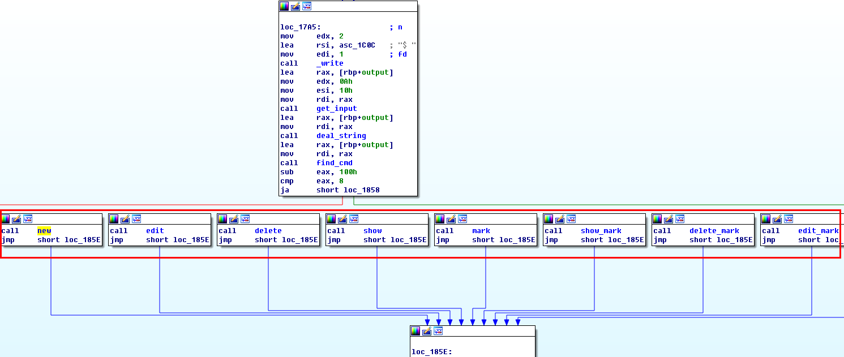
Task: Click the color icon of the 'call edit_mark' block
Action: (x=766, y=219)
